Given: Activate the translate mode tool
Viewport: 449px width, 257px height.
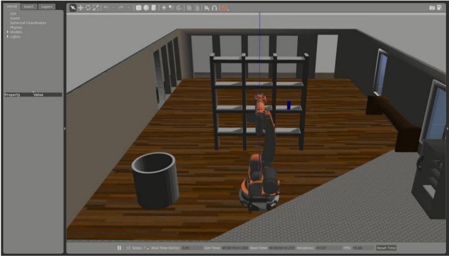Looking at the screenshot, I should [x=81, y=8].
